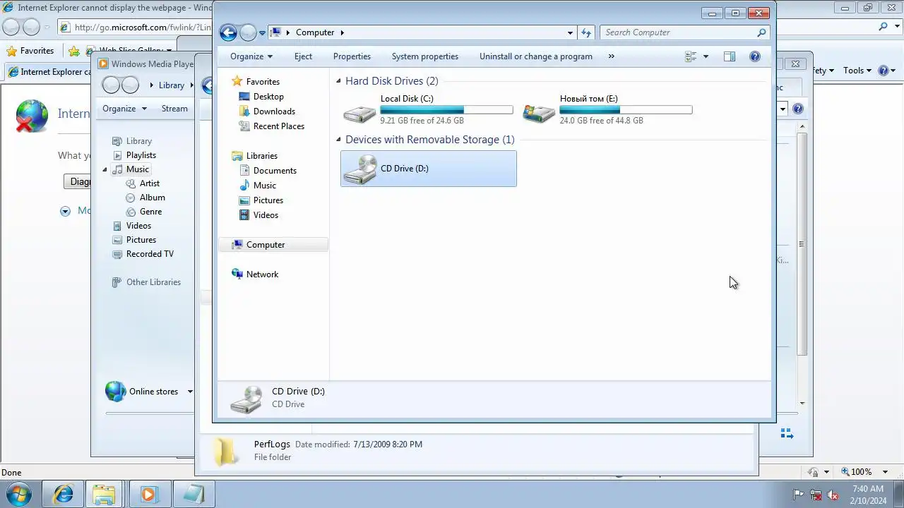904x508 pixels.
Task: Select Recorded TV in Media Player
Action: [x=150, y=254]
